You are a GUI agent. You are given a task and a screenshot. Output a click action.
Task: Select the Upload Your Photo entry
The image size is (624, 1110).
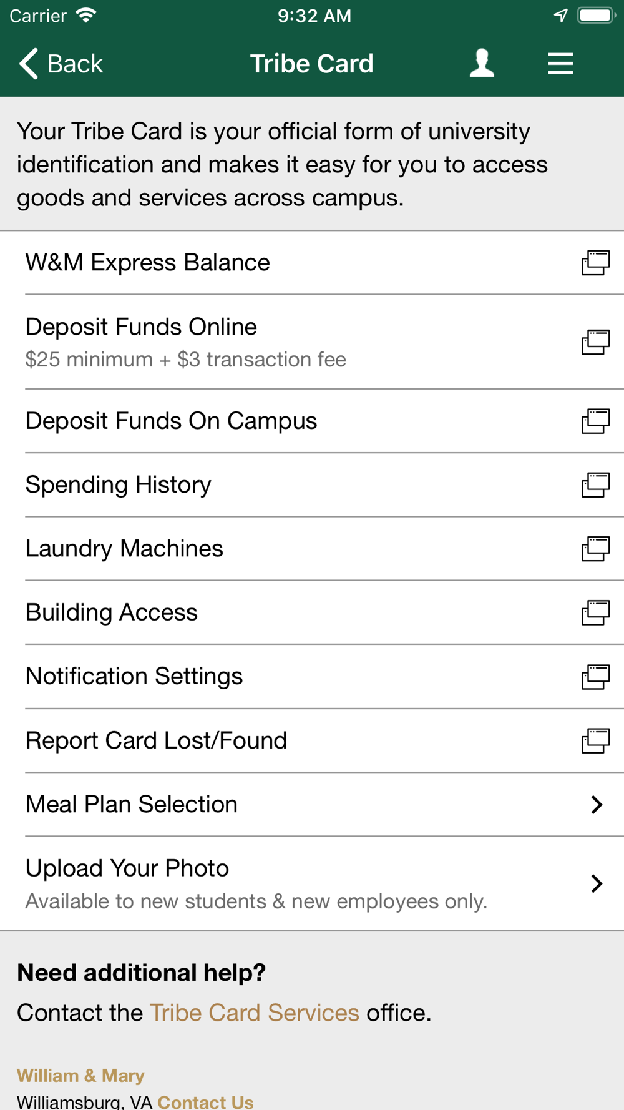pyautogui.click(x=312, y=883)
